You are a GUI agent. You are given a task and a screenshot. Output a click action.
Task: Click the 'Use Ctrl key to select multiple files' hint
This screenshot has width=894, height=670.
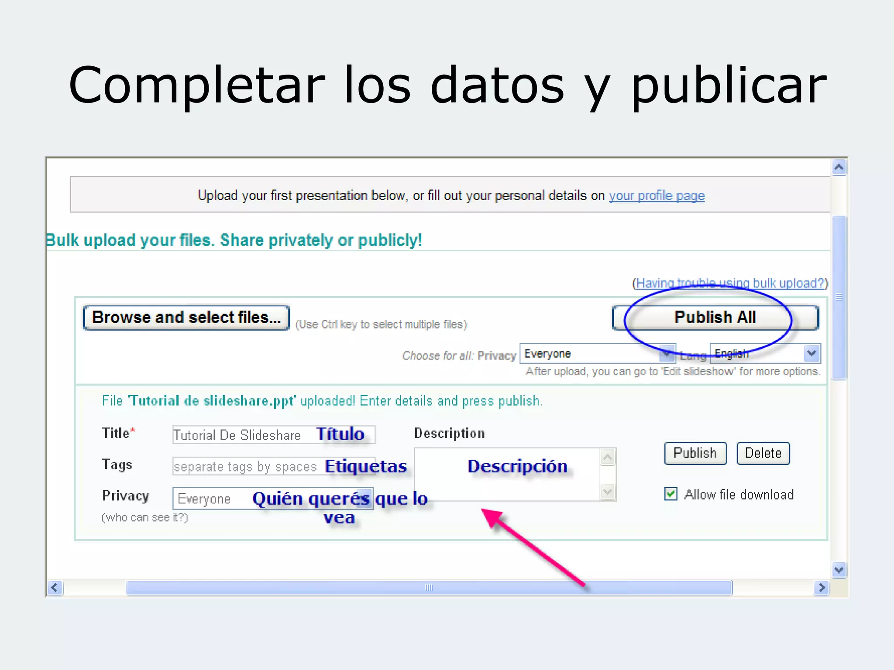tap(382, 325)
